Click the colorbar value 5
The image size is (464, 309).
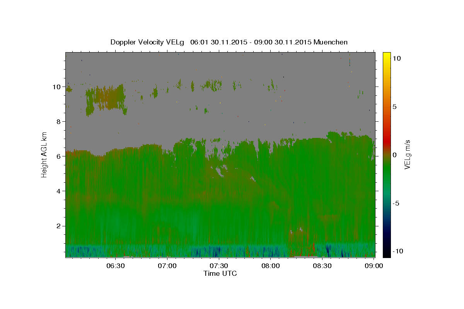point(394,107)
